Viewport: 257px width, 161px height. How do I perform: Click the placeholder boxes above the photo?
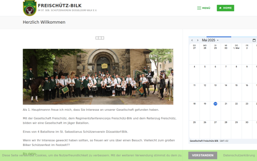pos(100,38)
